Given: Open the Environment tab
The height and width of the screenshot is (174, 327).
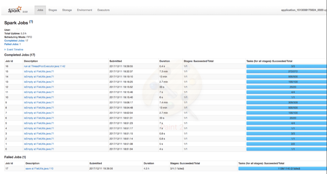Looking at the screenshot, I should click(85, 10).
